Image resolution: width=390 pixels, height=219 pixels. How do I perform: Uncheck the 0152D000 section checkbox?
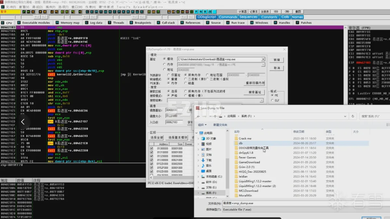[151, 164]
